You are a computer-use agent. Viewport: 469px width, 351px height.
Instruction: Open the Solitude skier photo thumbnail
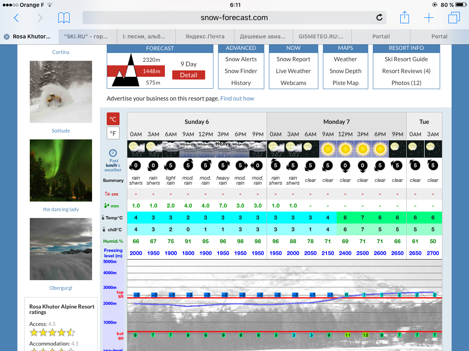(61, 92)
